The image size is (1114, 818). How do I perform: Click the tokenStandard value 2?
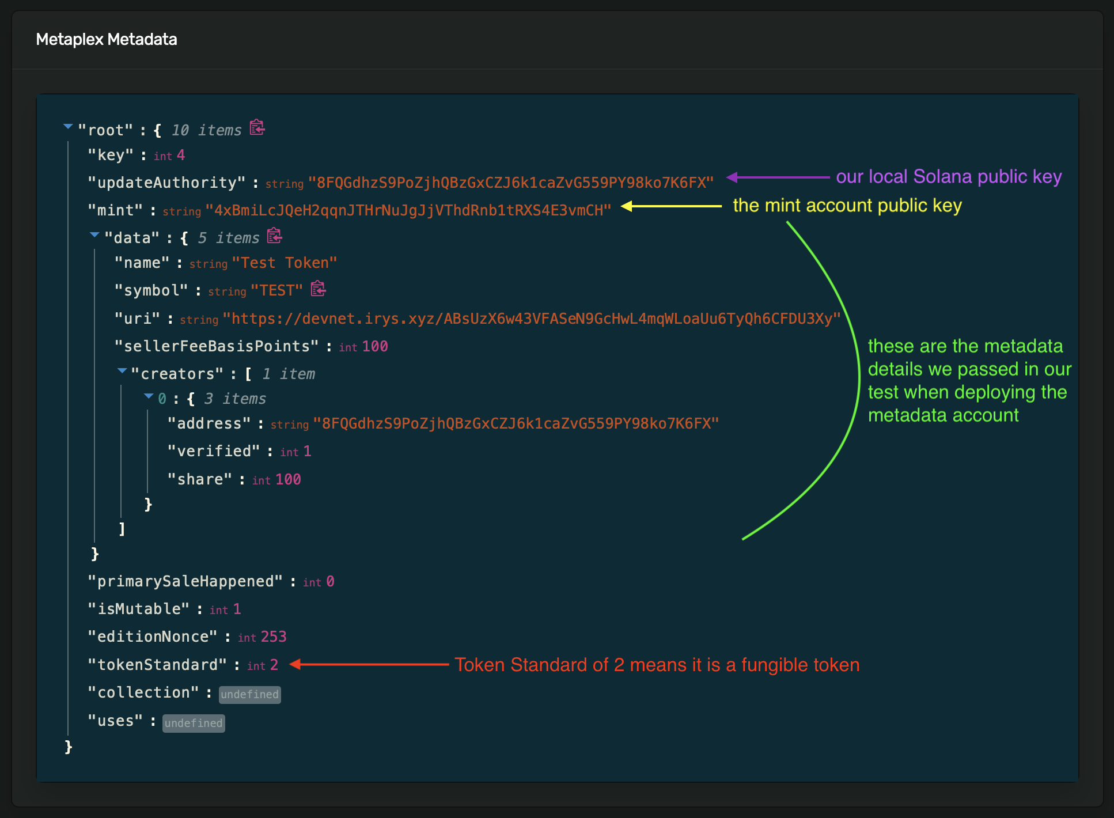coord(274,664)
